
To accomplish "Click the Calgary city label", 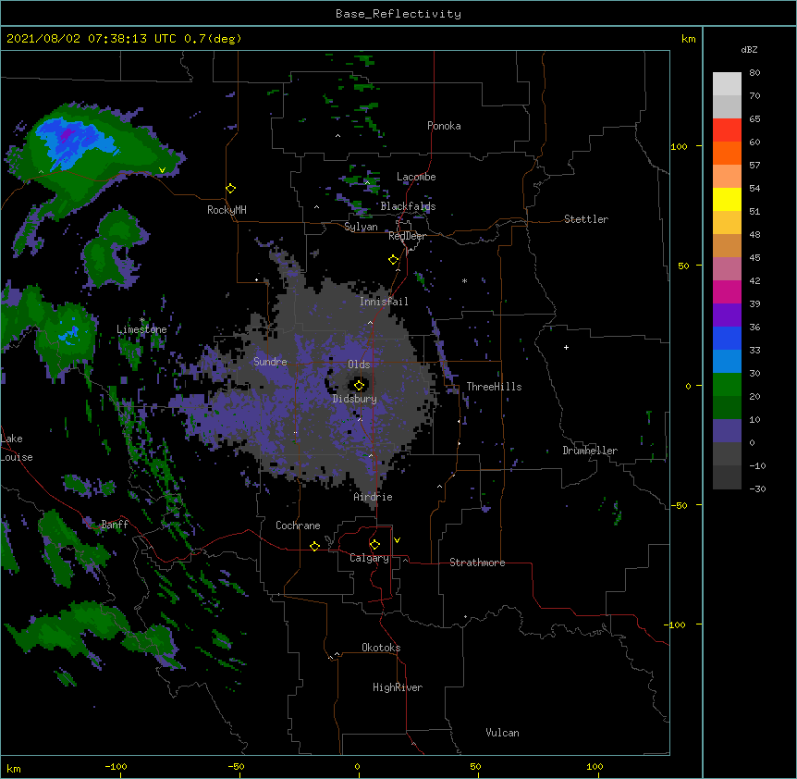I will point(369,558).
